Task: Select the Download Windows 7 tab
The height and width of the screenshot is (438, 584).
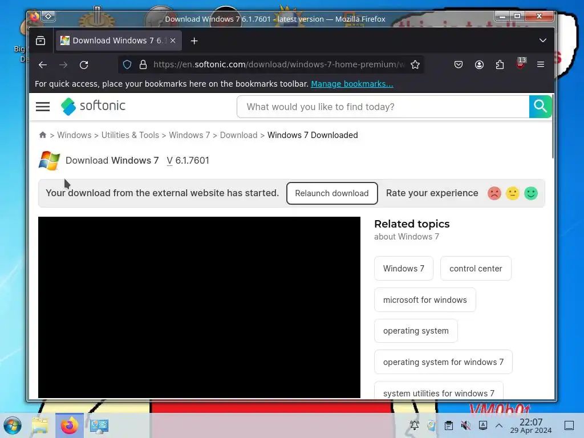Action: [x=119, y=40]
